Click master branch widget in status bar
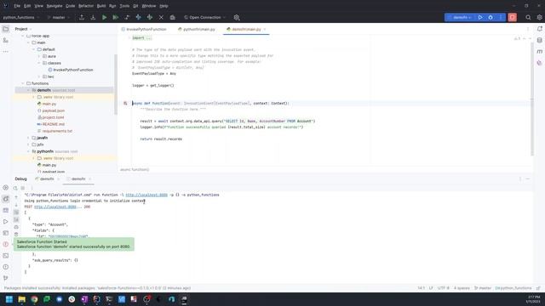Image resolution: width=545 pixels, height=306 pixels. (x=483, y=288)
